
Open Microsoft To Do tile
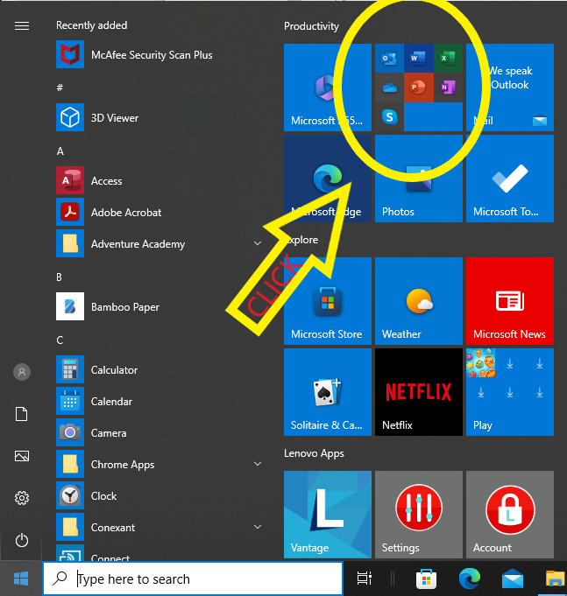pyautogui.click(x=510, y=179)
